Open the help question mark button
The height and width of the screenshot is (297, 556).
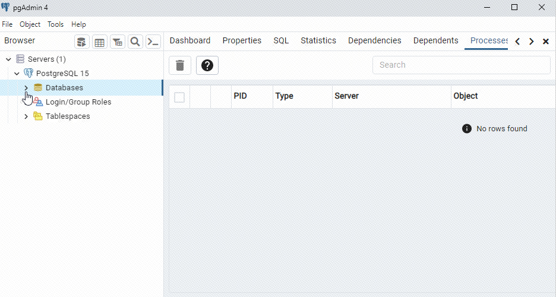coord(207,65)
